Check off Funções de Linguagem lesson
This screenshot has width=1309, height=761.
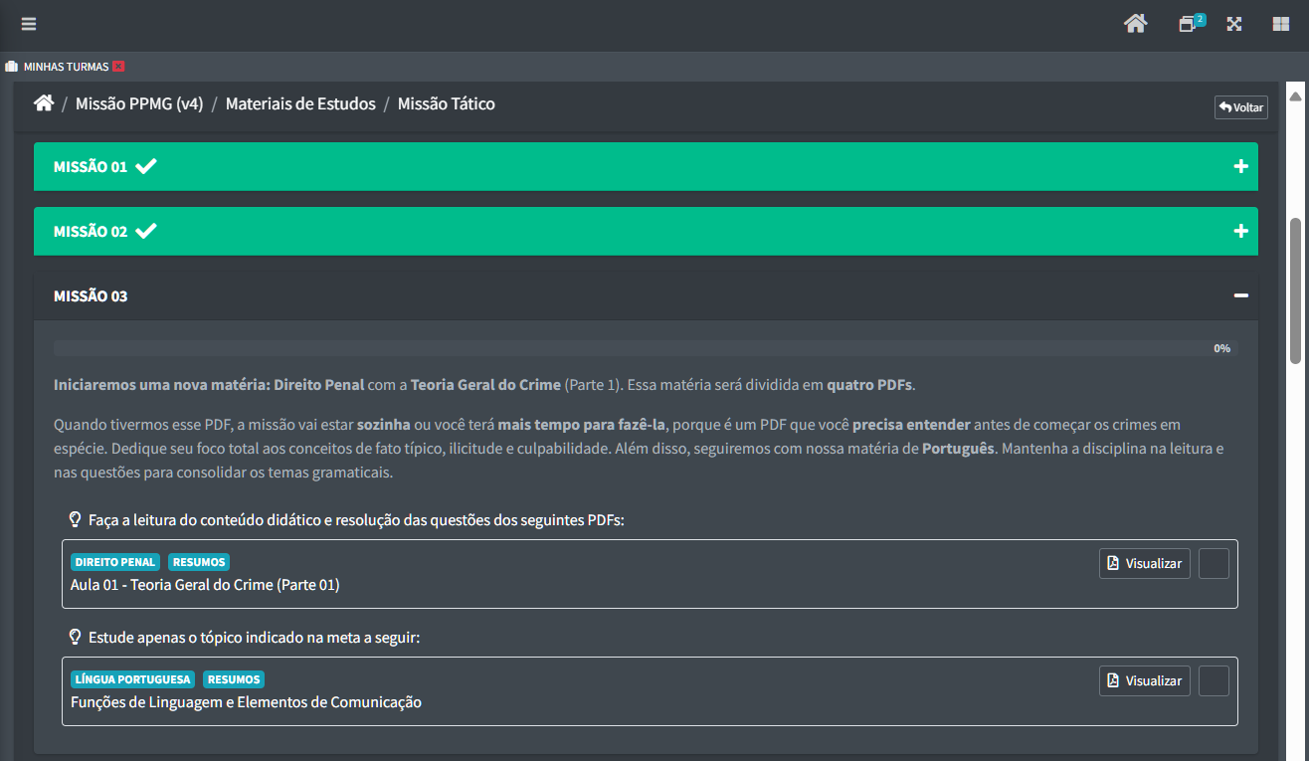[x=1214, y=680]
